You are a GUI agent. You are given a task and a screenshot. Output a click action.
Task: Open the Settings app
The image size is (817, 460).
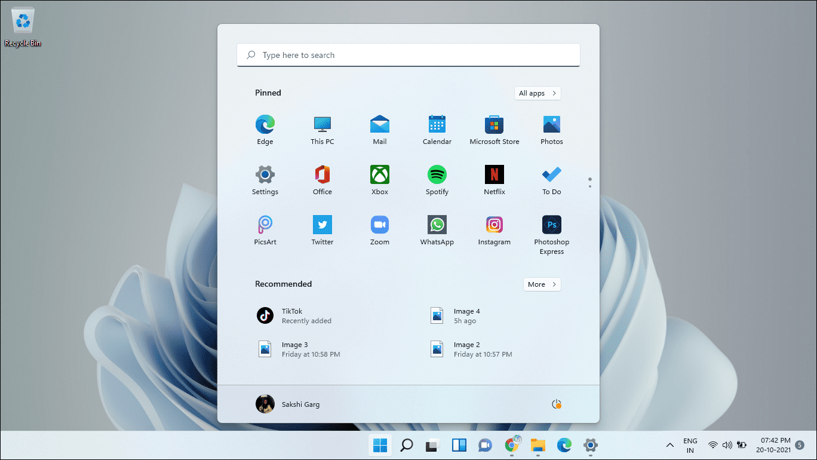coord(265,176)
